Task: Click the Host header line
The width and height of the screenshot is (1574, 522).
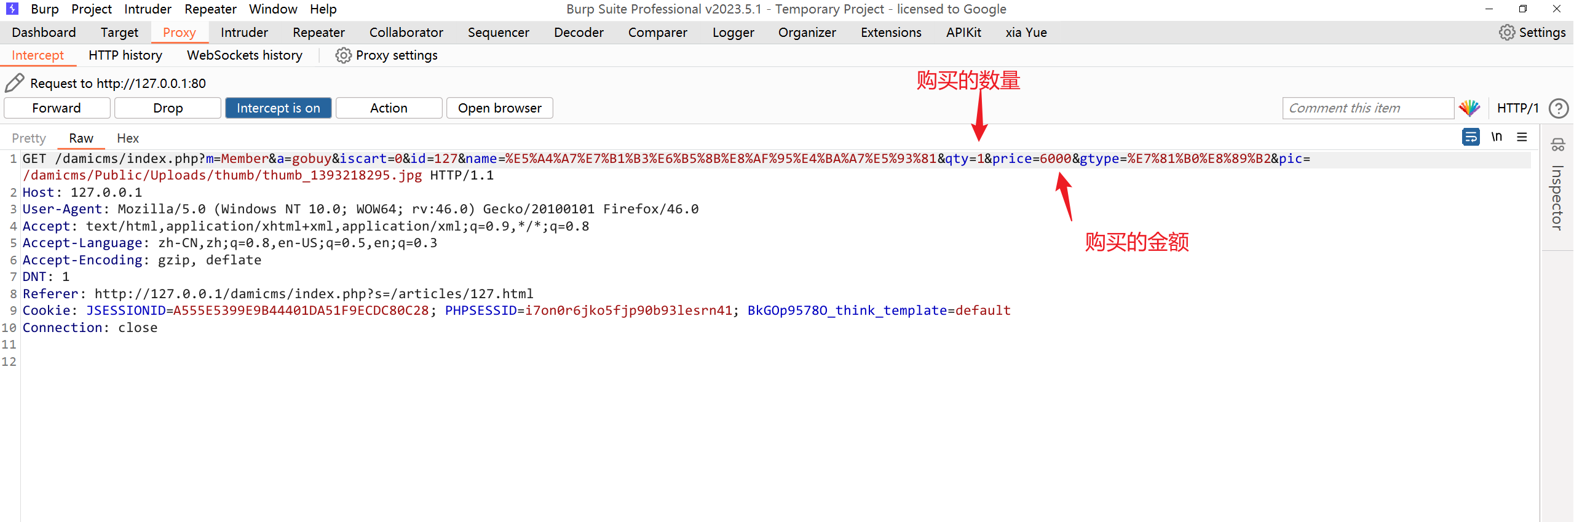Action: [x=82, y=192]
